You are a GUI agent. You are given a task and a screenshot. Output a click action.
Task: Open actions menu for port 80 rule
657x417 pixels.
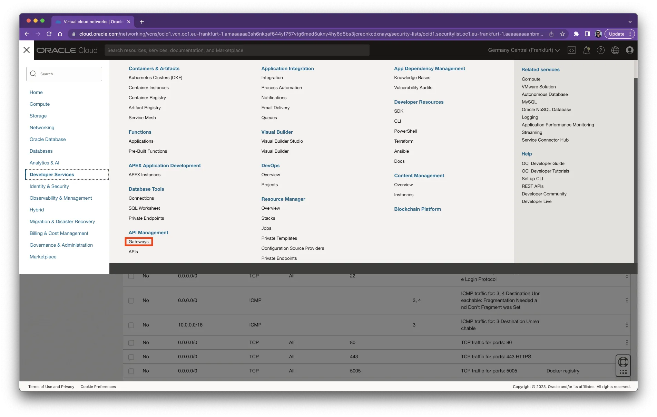pos(627,342)
